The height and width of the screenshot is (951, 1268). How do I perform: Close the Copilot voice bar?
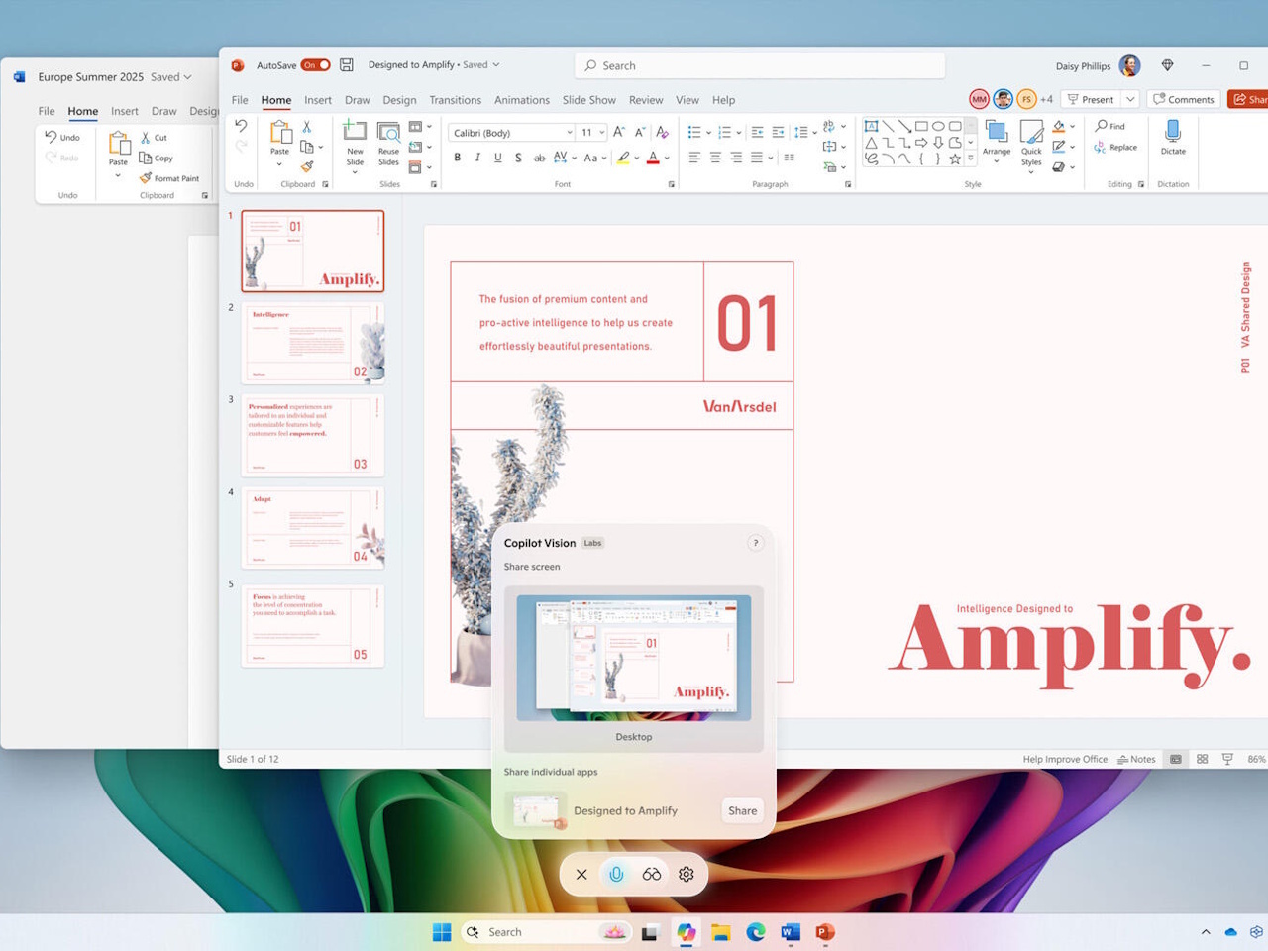[581, 875]
